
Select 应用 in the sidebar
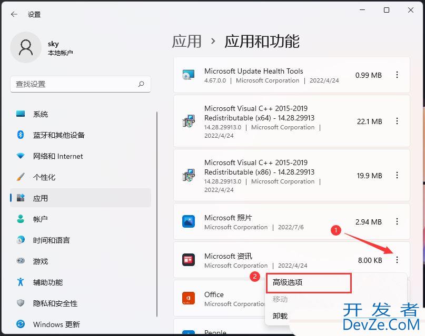81,198
